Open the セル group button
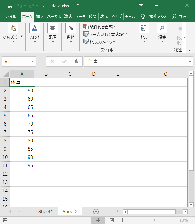The image size is (195, 224). pyautogui.click(x=144, y=33)
